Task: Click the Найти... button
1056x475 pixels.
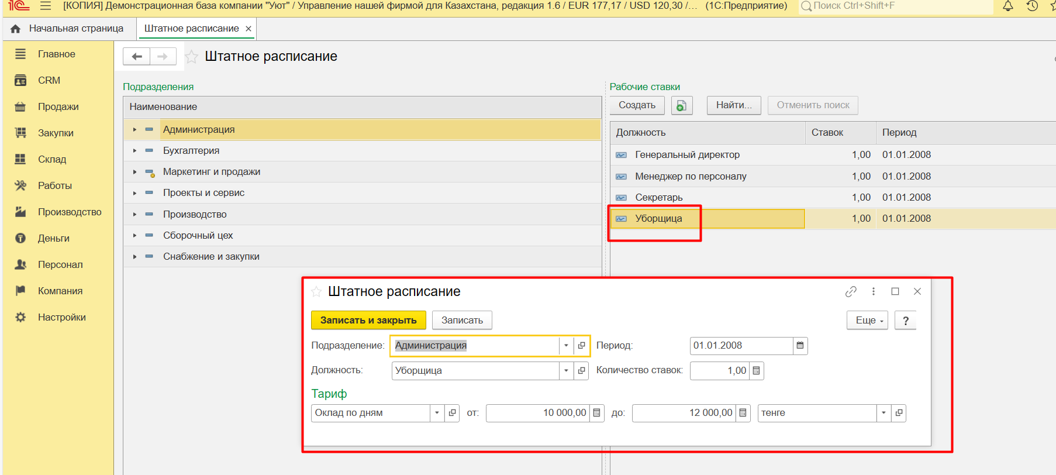Action: [x=733, y=105]
